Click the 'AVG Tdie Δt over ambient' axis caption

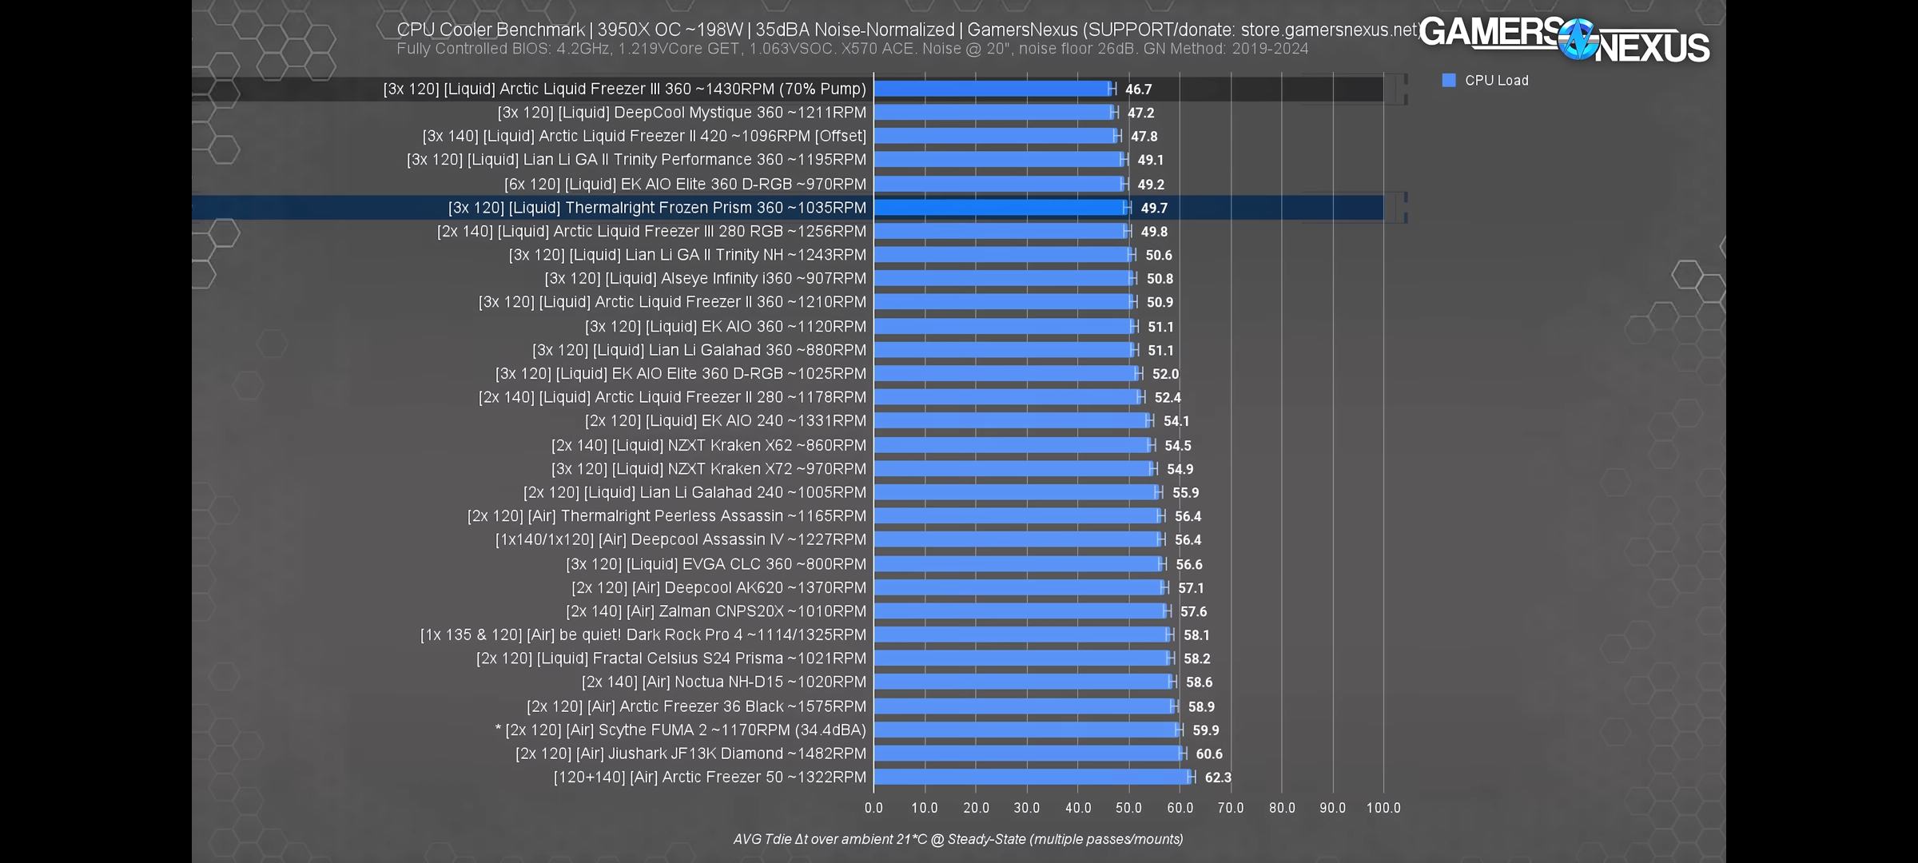click(x=958, y=839)
